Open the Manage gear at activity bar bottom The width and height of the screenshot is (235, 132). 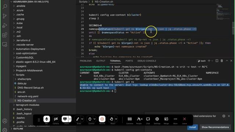click(x=5, y=130)
